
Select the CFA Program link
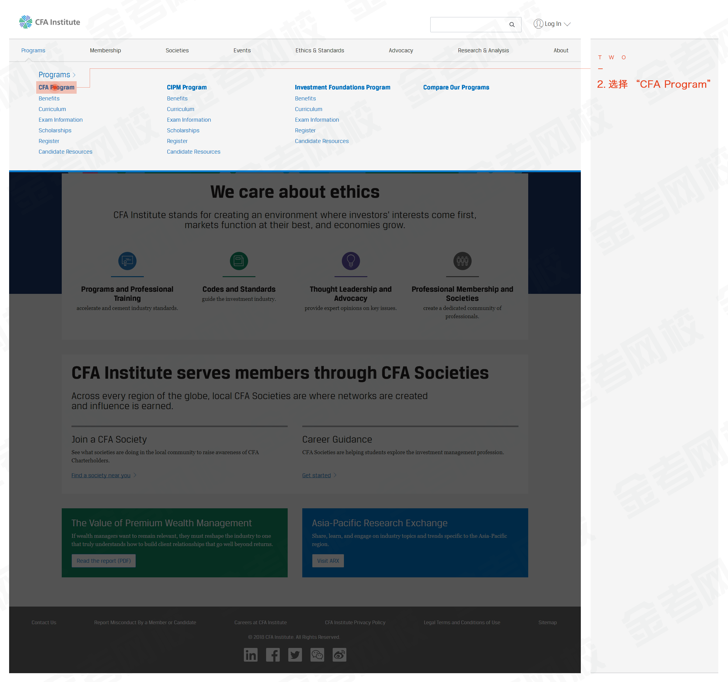tap(56, 87)
